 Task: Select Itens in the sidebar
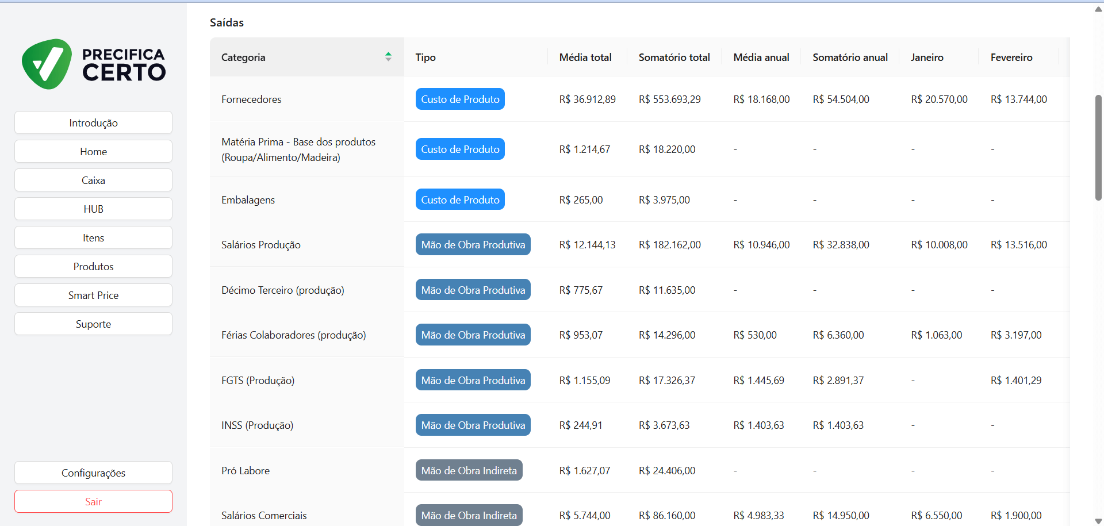(93, 238)
